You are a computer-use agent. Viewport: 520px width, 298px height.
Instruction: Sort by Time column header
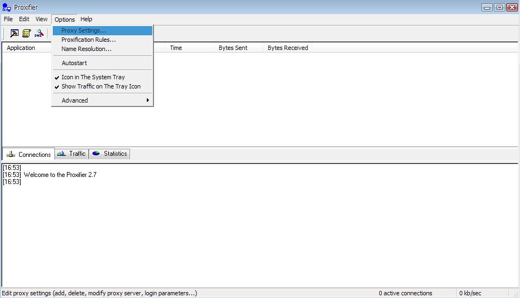pyautogui.click(x=189, y=48)
